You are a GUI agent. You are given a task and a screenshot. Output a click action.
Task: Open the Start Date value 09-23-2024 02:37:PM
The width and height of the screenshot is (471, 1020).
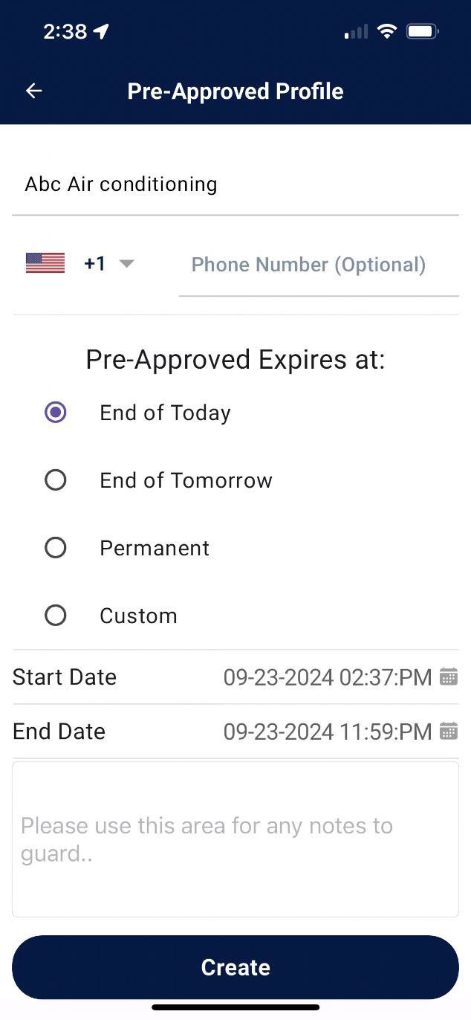[328, 677]
